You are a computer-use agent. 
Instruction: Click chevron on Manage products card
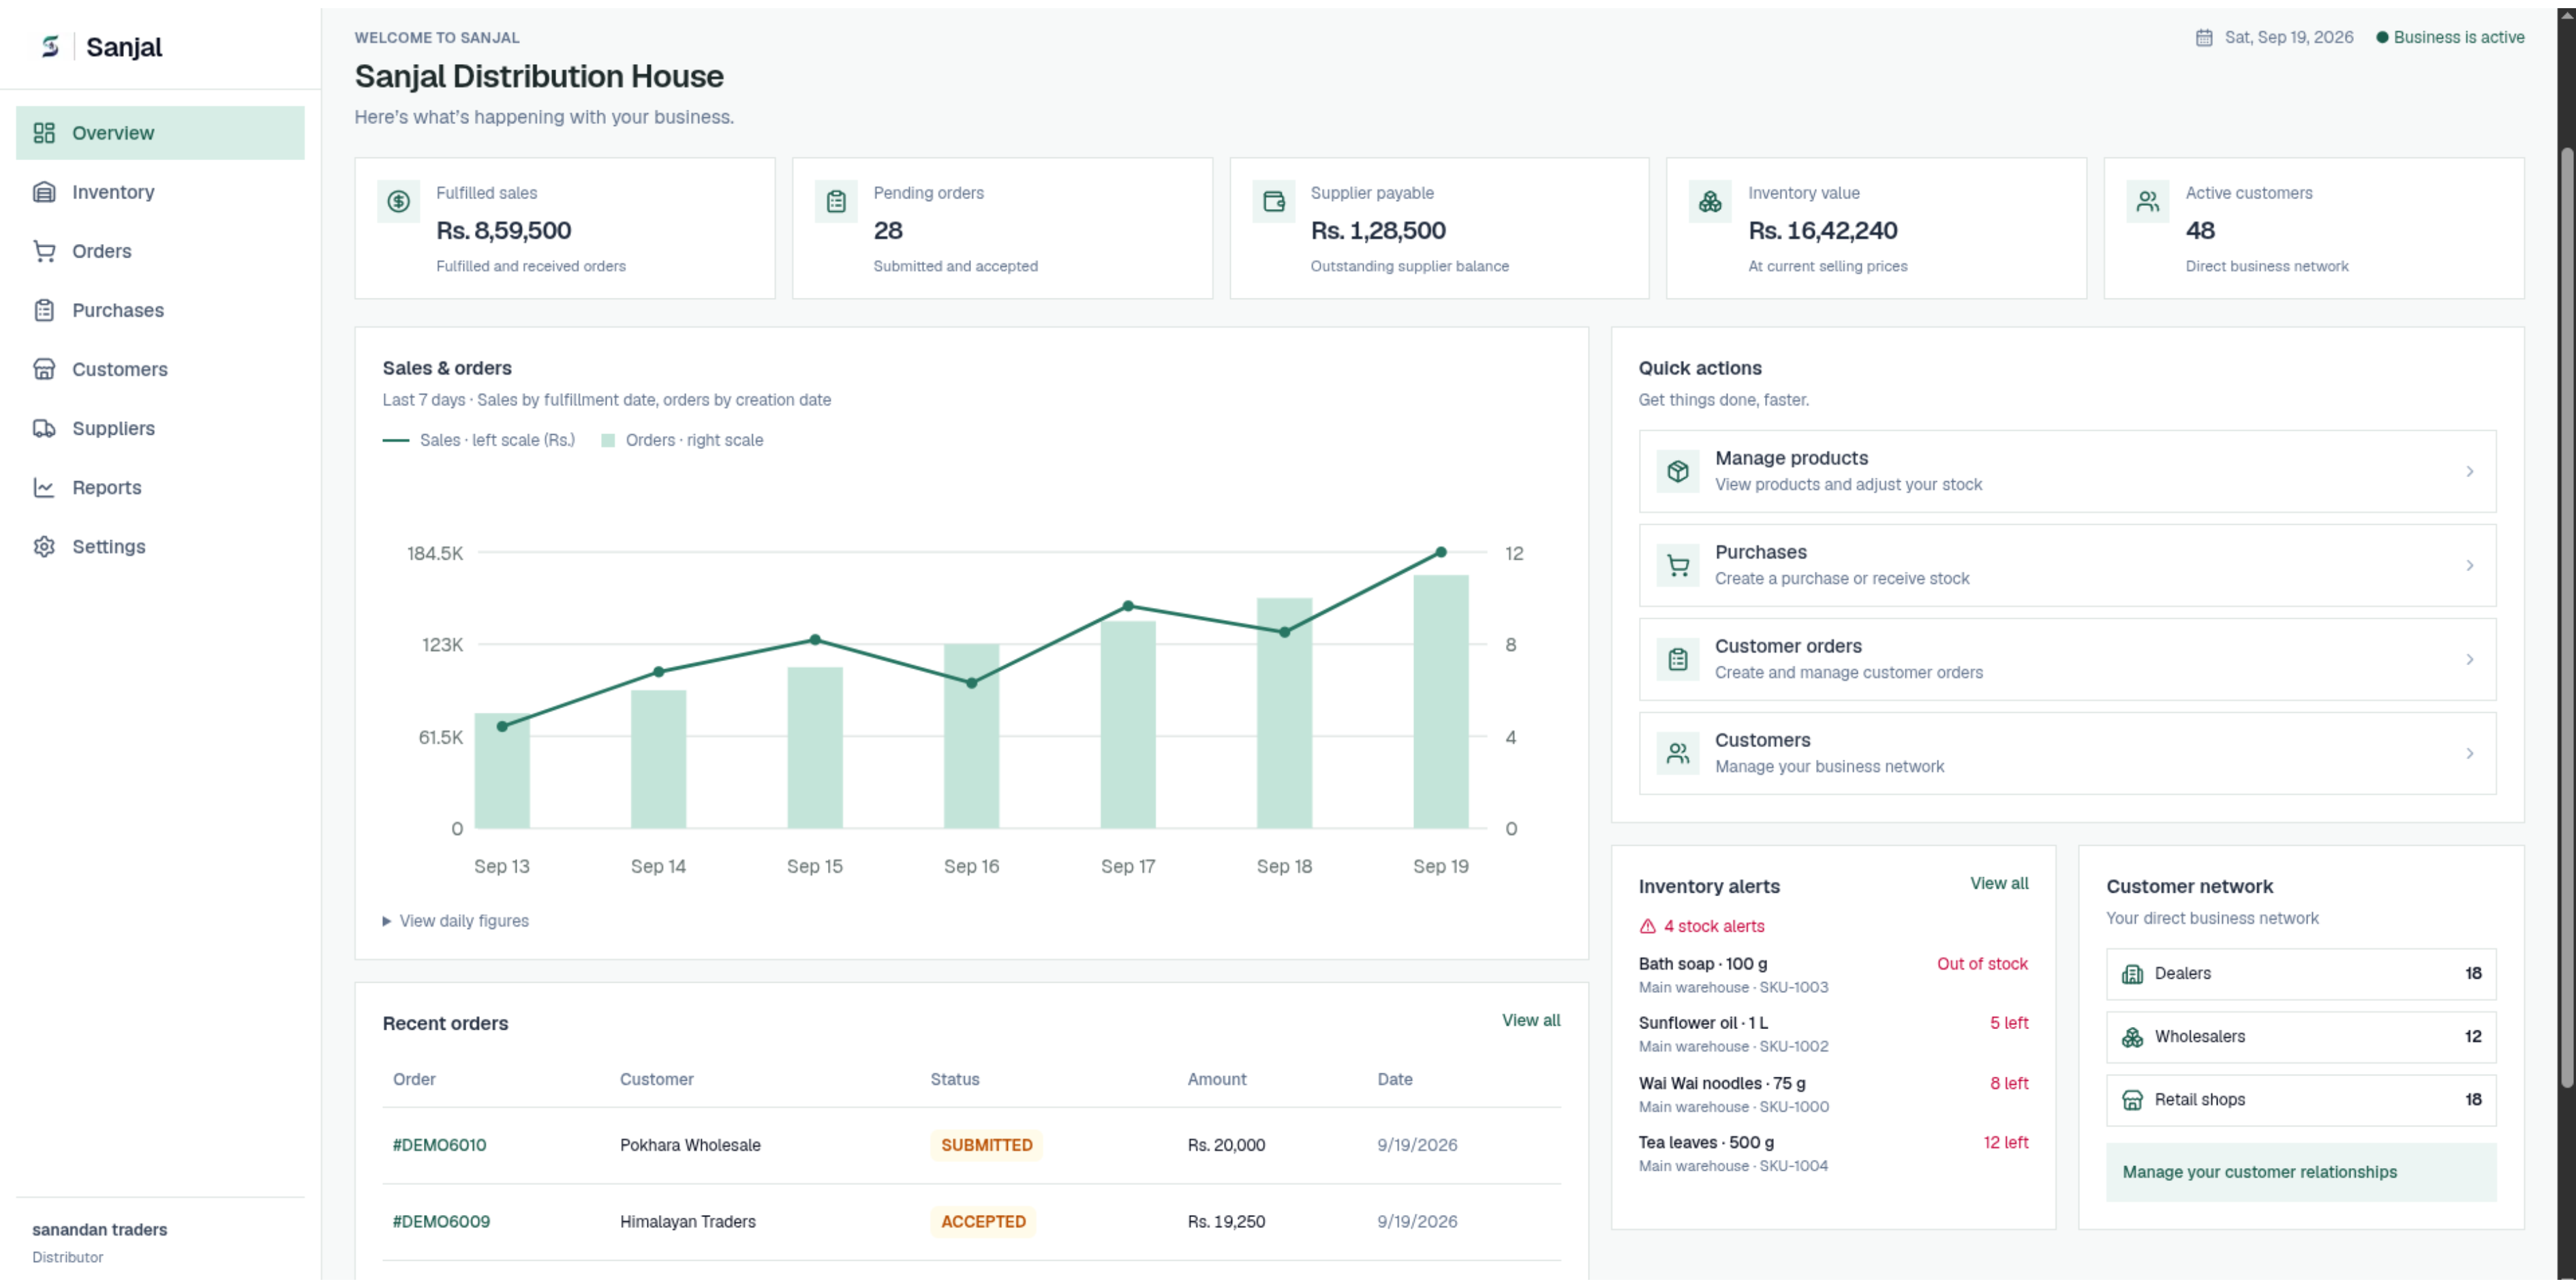[x=2469, y=471]
